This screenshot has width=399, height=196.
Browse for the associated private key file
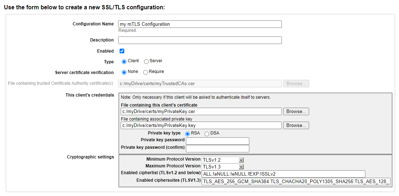[x=296, y=125]
